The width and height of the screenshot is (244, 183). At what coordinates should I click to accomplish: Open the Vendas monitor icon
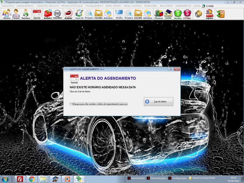(119, 14)
